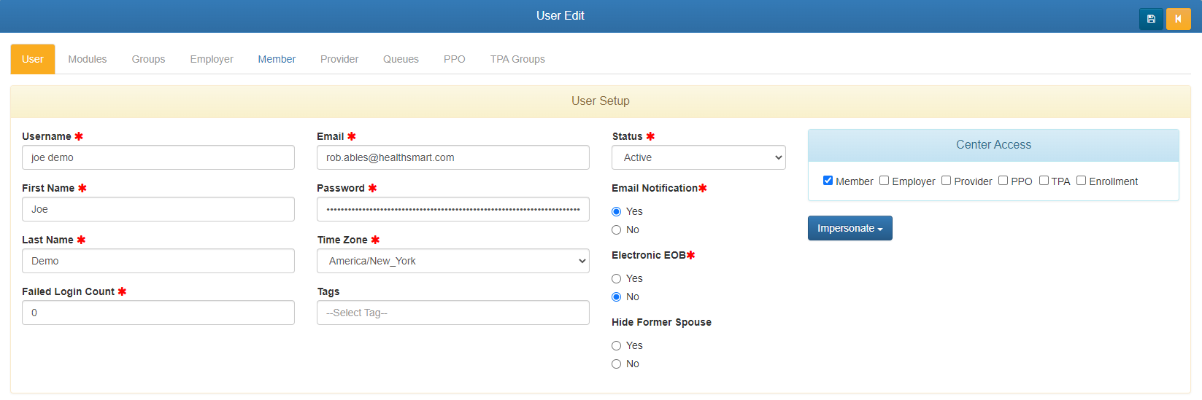This screenshot has width=1202, height=400.
Task: Open the Status dropdown
Action: point(698,157)
